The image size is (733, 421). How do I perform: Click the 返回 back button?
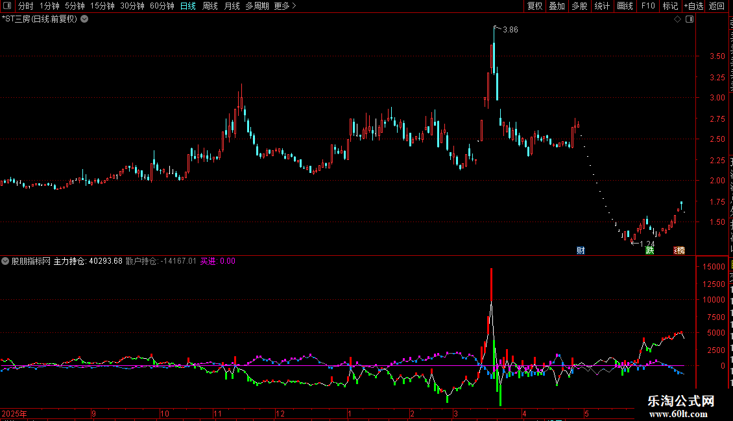coord(717,6)
